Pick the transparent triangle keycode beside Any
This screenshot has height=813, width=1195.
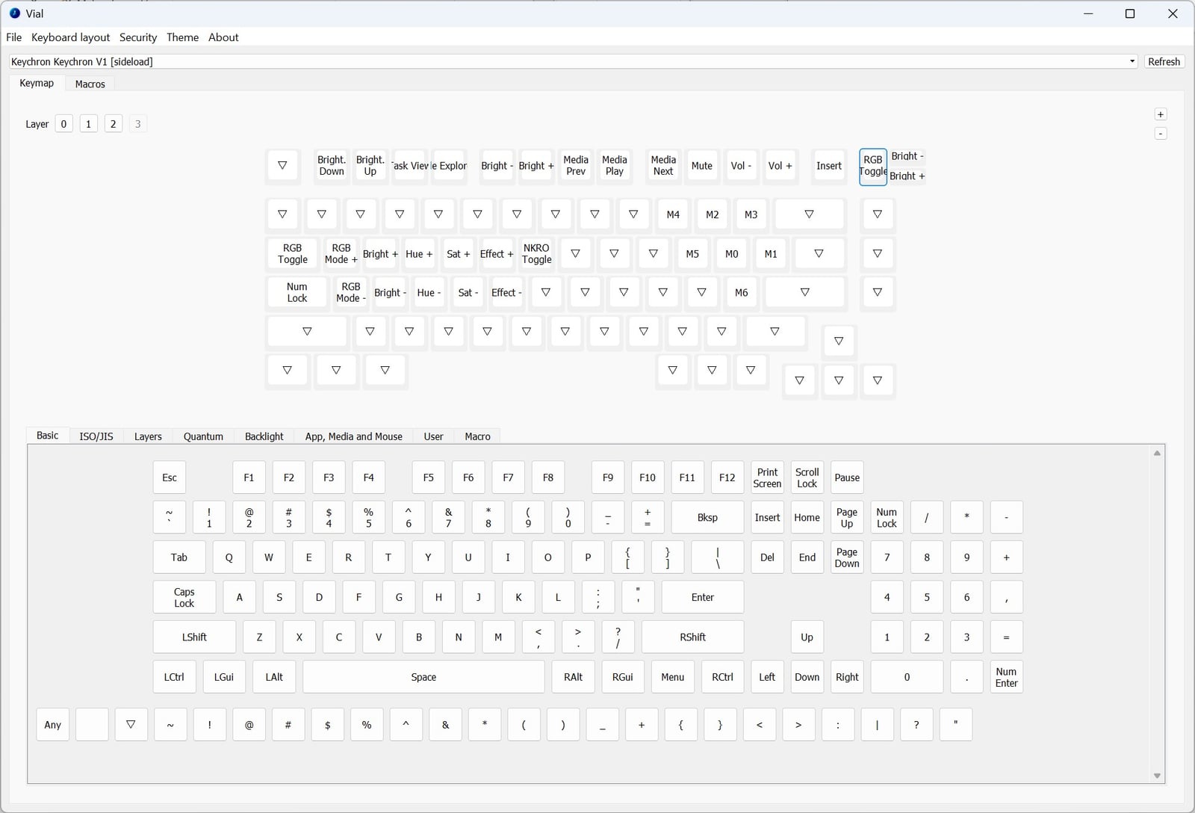coord(131,725)
